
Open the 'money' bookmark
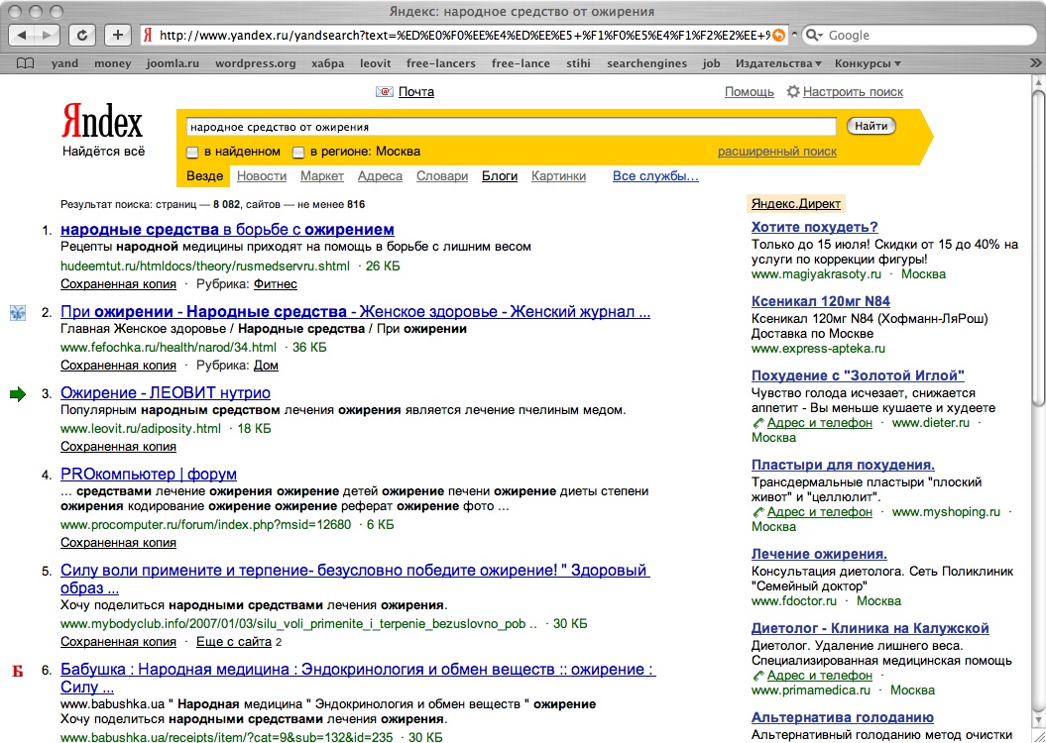112,63
